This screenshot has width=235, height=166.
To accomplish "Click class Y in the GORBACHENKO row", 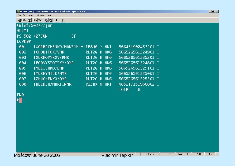I will 101,47.
